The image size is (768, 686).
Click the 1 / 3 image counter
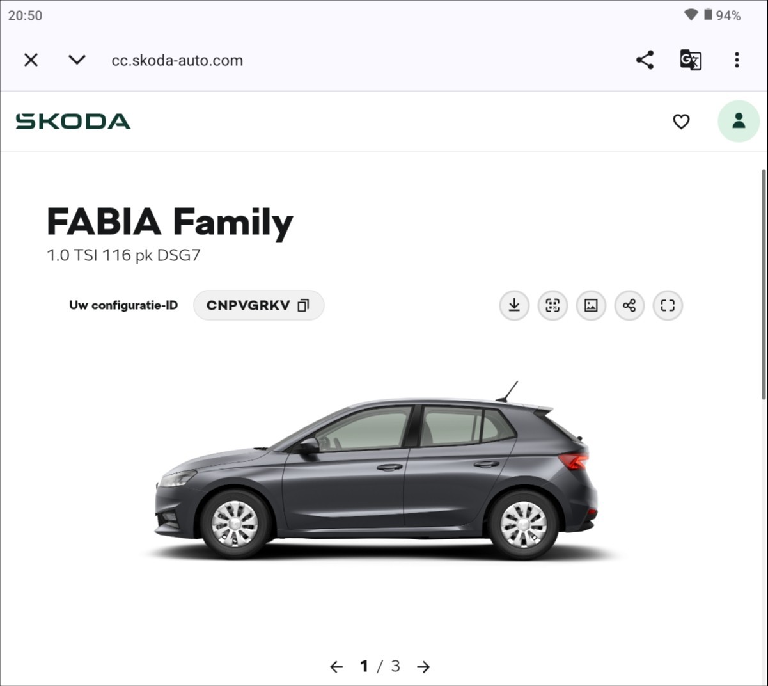(380, 666)
